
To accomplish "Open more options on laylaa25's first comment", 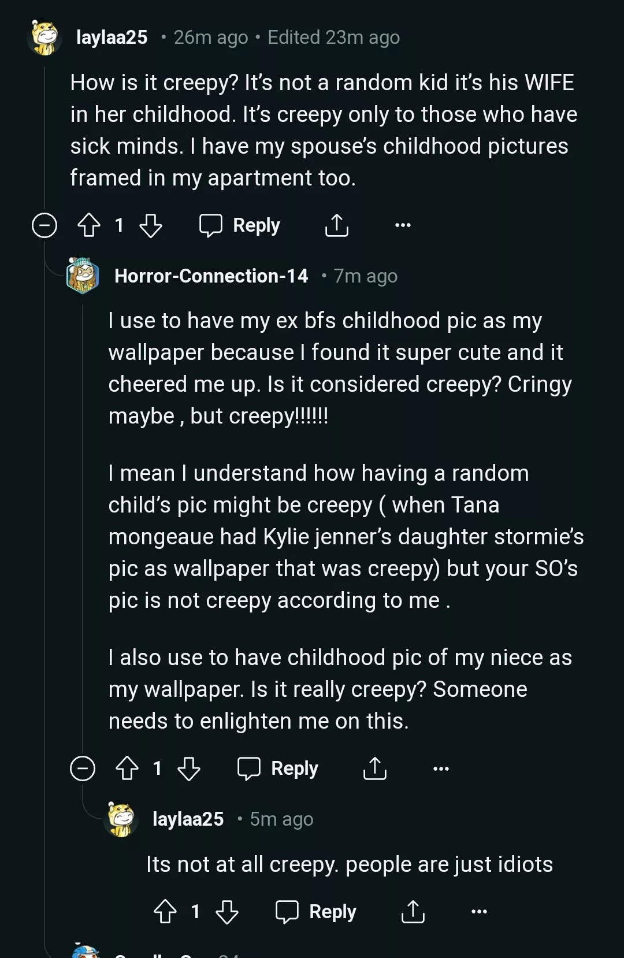I will click(x=403, y=225).
